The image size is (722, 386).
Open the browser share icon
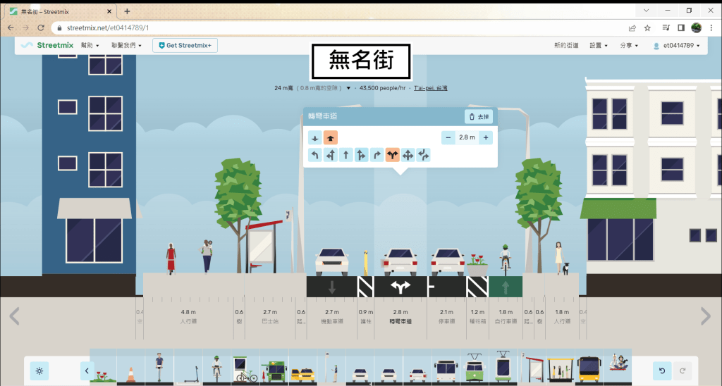(x=632, y=28)
